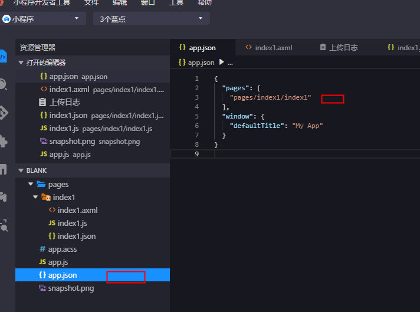
Task: Select index1.axml in open editors list
Action: click(93, 89)
